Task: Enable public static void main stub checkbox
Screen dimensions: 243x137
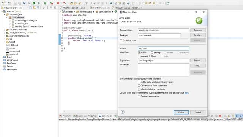Action: pos(139,82)
